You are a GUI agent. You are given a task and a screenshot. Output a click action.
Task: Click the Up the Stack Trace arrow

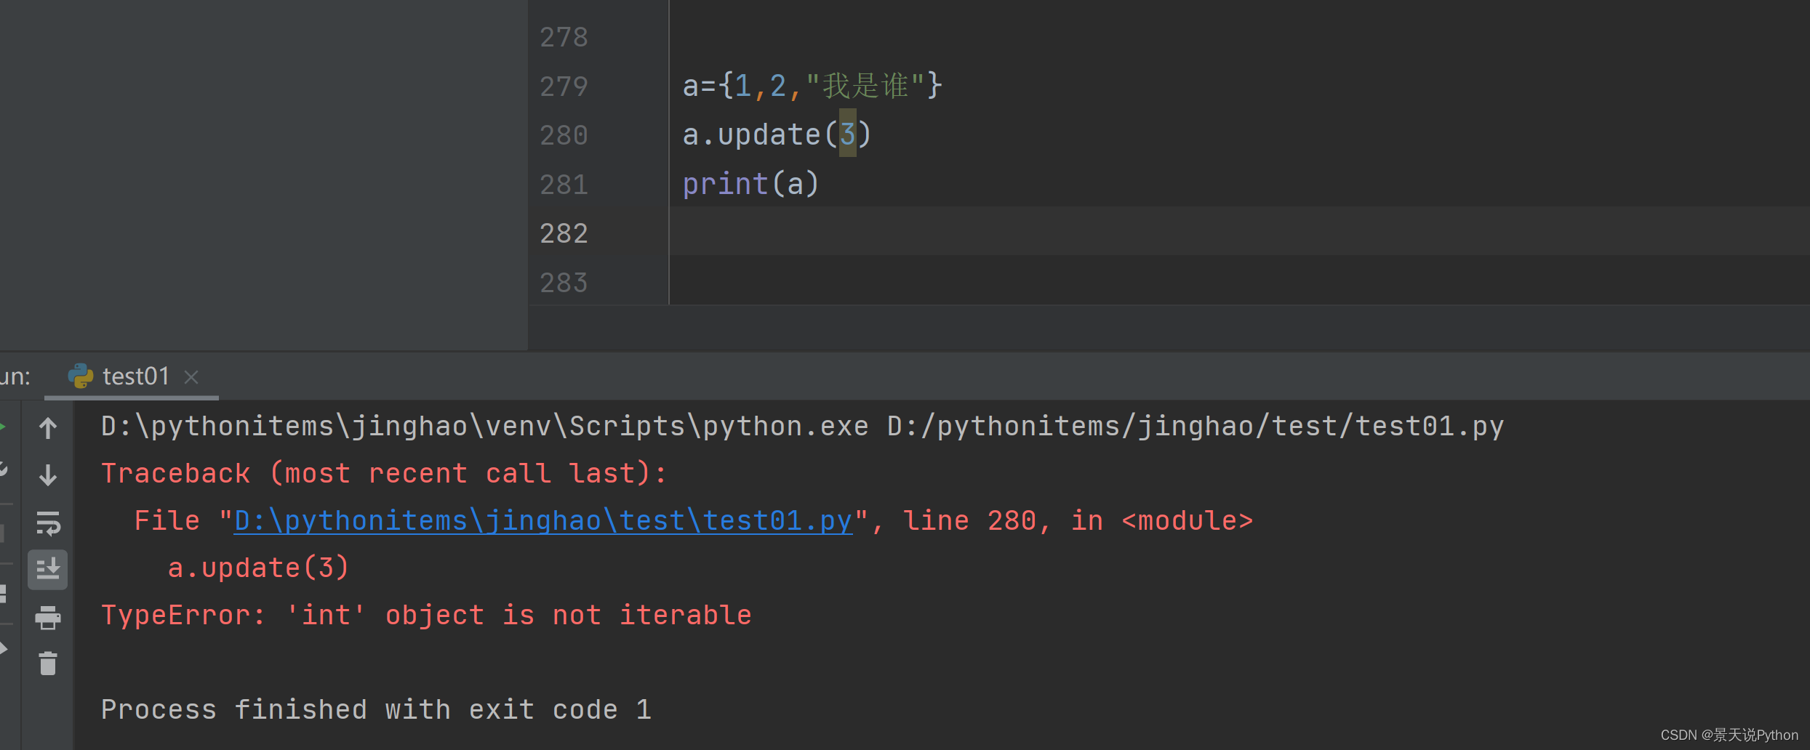(x=48, y=428)
